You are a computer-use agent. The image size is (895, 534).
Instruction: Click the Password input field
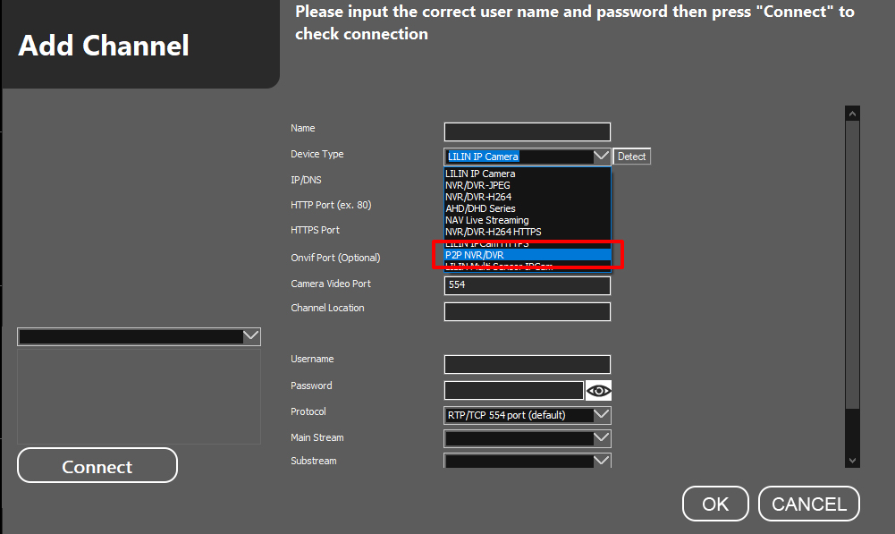point(514,391)
